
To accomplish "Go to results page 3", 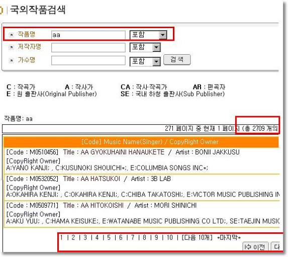I will [x=85, y=237].
